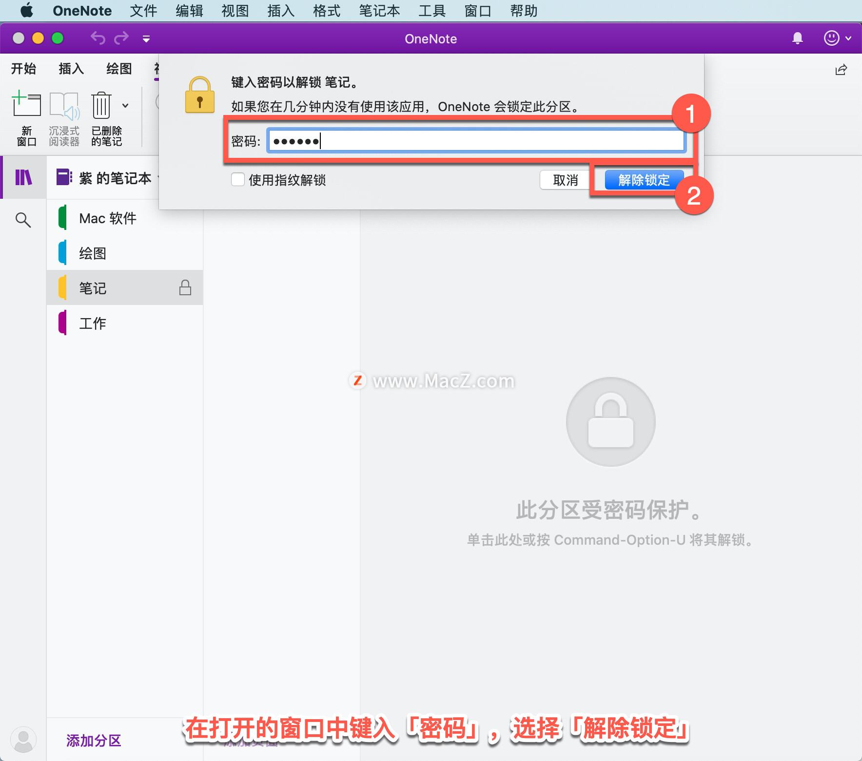This screenshot has height=761, width=862.
Task: Open the 工作 section
Action: 125,323
